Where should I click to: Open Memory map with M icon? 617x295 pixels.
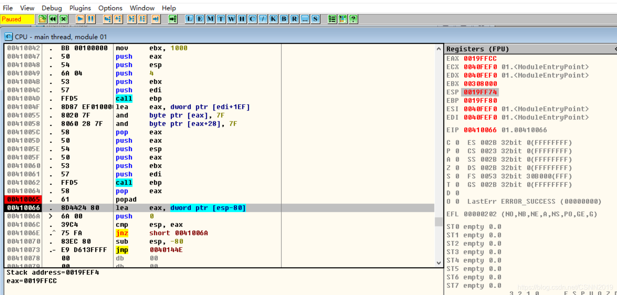point(210,19)
